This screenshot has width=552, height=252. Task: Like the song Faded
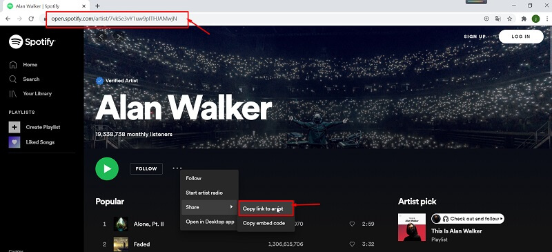(x=352, y=244)
